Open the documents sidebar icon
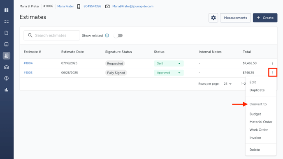The image size is (283, 159). [7, 33]
